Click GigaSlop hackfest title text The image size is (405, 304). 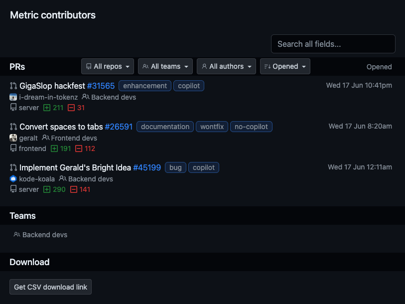pyautogui.click(x=52, y=86)
